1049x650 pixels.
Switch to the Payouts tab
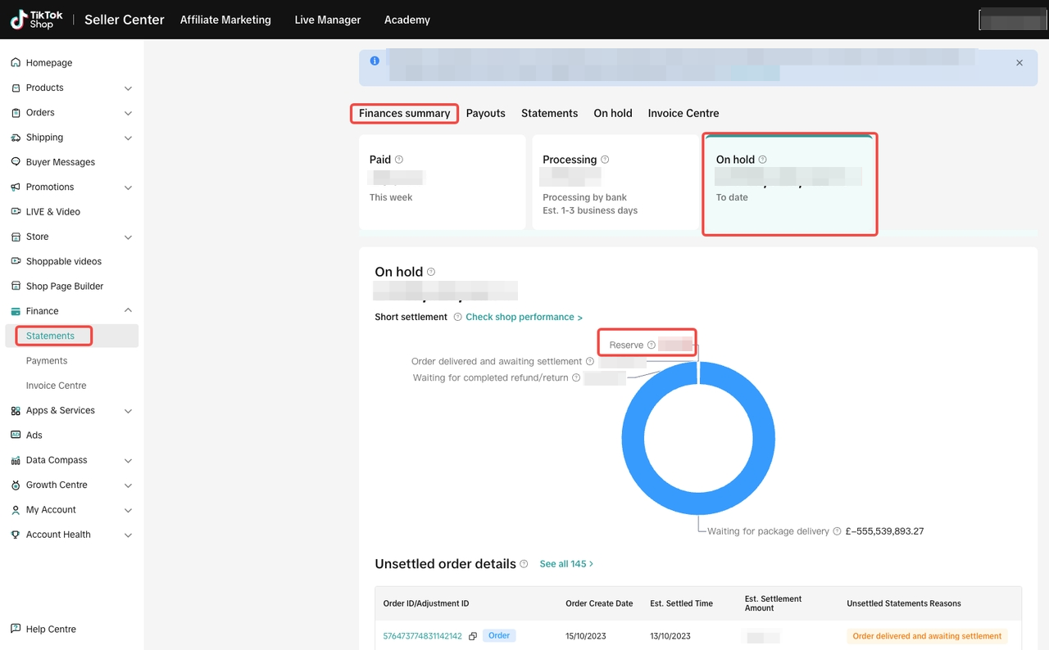[x=485, y=113]
